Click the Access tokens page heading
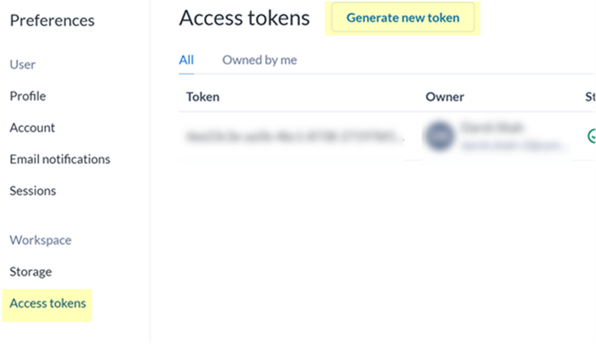This screenshot has width=596, height=344. pyautogui.click(x=244, y=18)
